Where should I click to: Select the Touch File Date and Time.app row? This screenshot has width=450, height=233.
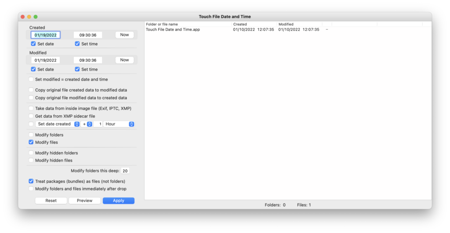pos(288,29)
